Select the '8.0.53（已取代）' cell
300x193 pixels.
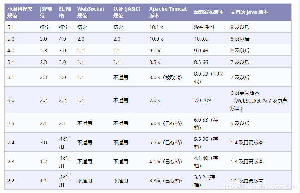click(208, 78)
